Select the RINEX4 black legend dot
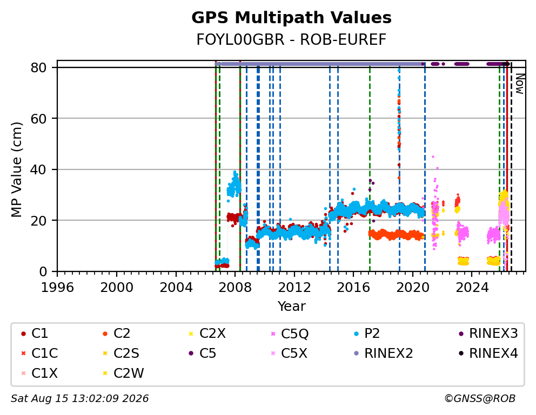The height and width of the screenshot is (415, 536). point(461,353)
